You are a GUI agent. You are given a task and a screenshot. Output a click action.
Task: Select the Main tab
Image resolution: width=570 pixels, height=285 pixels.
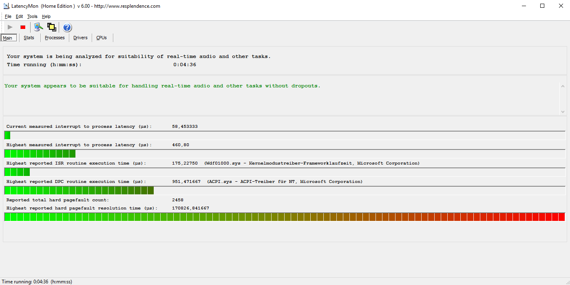point(8,38)
